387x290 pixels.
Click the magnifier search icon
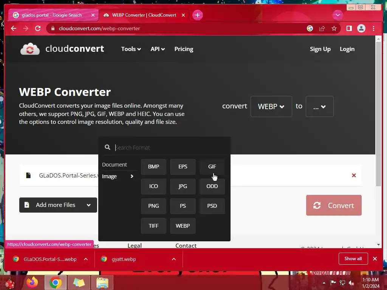pos(107,147)
